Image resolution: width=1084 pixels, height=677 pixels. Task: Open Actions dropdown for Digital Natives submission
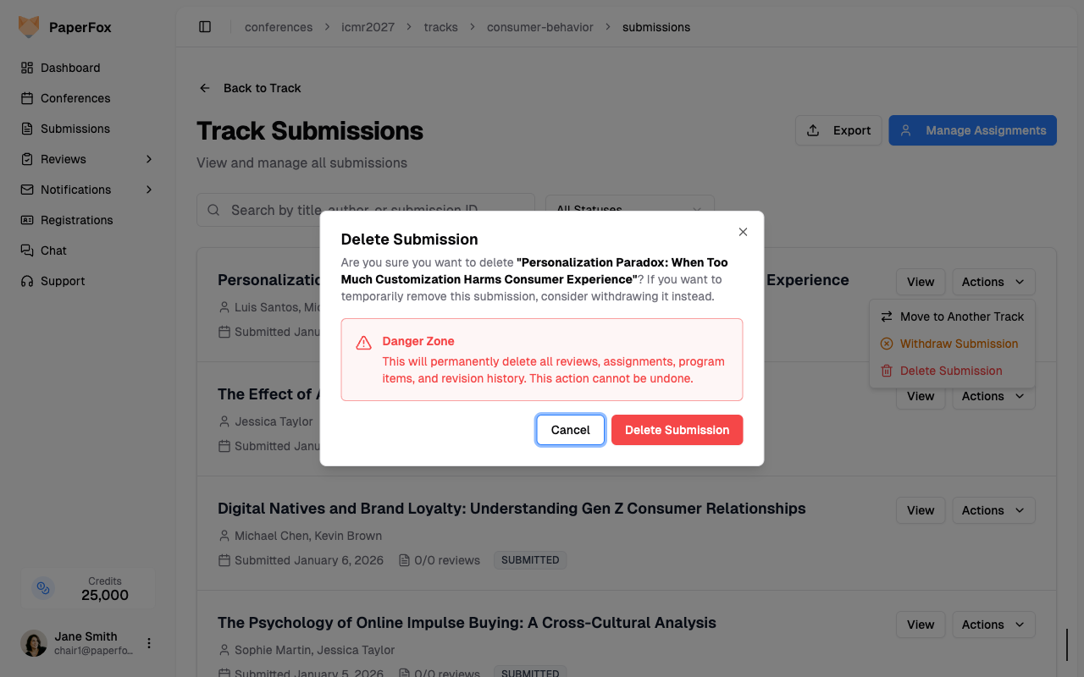[993, 510]
